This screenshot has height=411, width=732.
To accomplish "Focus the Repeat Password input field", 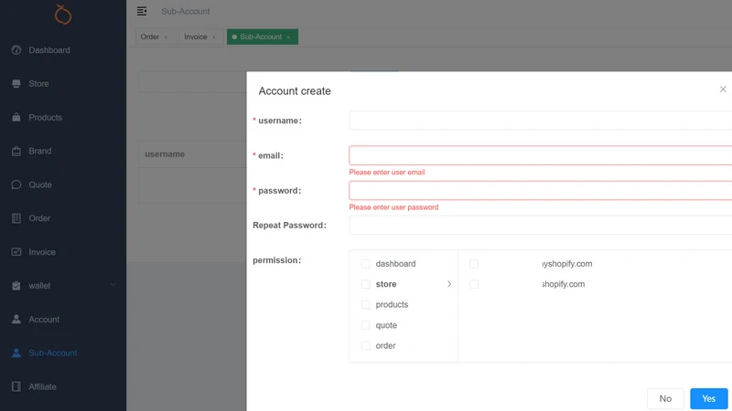I will [x=540, y=225].
